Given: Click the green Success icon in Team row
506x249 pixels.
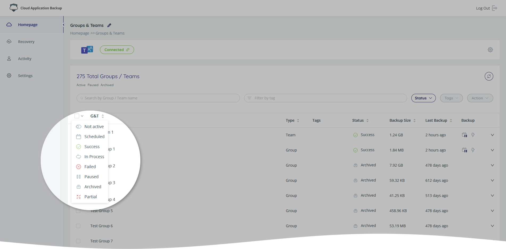Looking at the screenshot, I should coord(356,135).
